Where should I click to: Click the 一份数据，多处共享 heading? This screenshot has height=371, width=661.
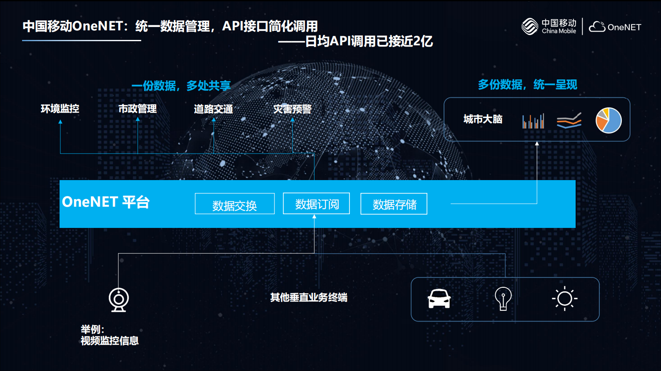click(x=181, y=86)
